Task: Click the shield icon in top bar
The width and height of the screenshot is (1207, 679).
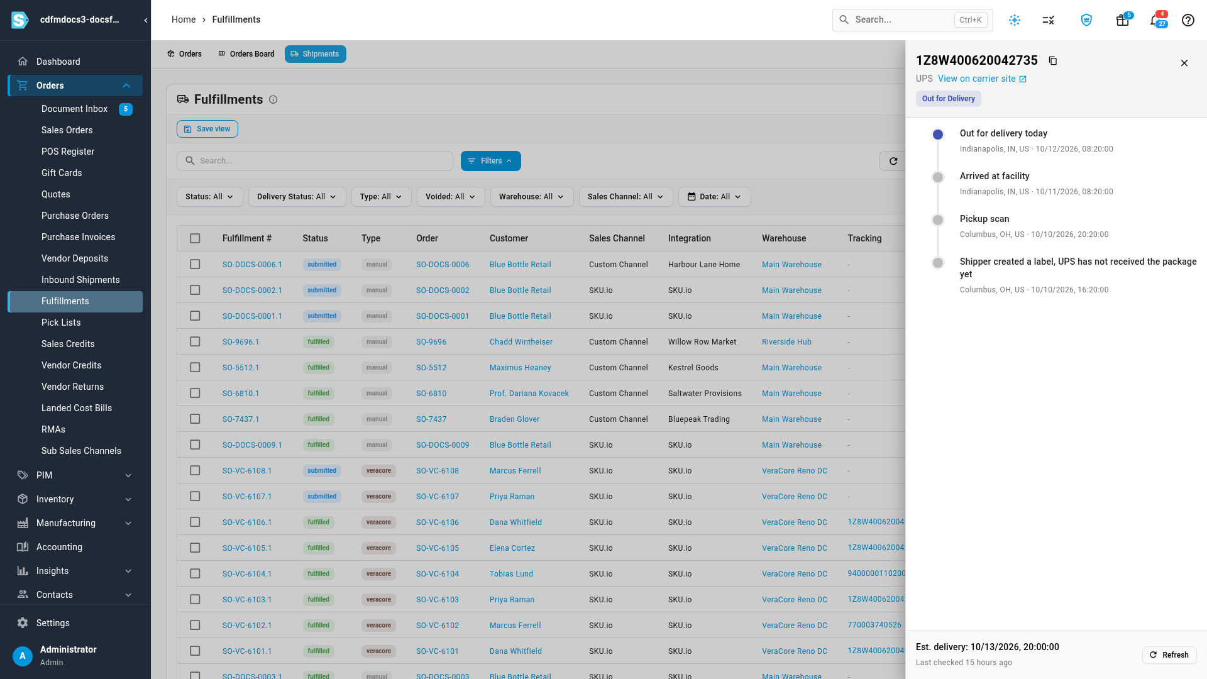Action: (1086, 20)
